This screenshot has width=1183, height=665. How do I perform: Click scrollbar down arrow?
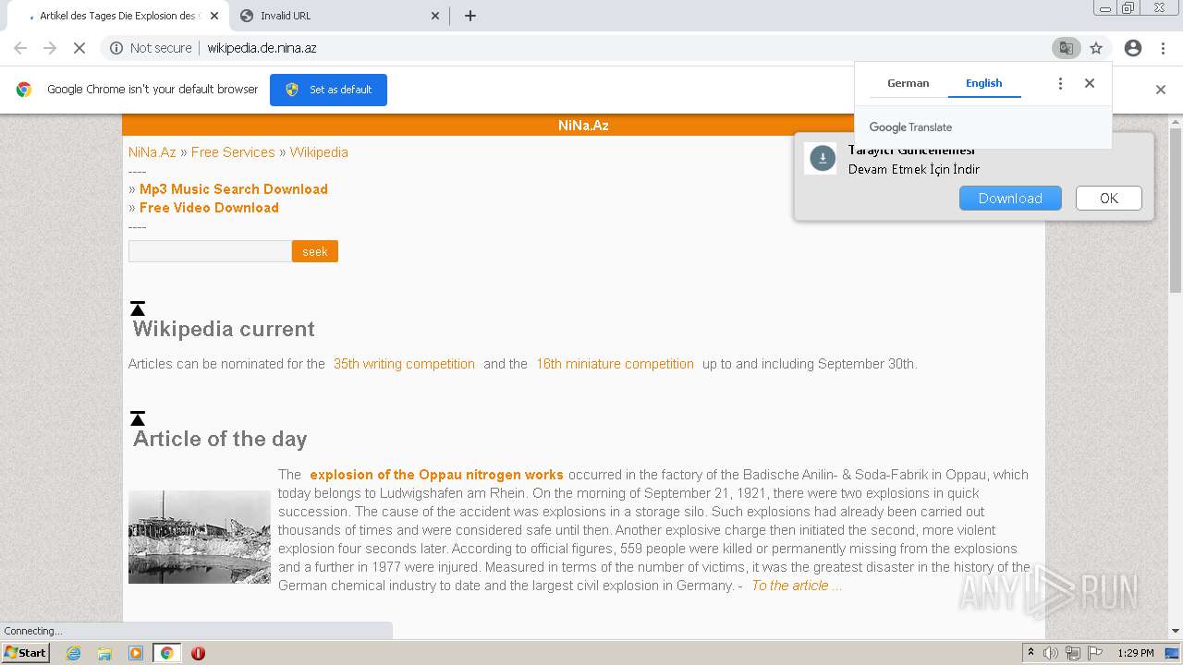pos(1176,631)
